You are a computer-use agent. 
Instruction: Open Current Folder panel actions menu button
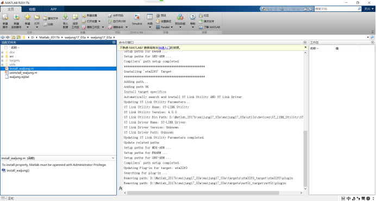coord(114,42)
